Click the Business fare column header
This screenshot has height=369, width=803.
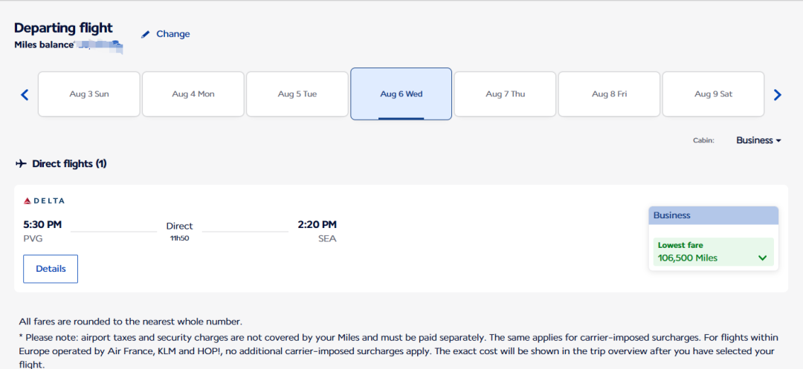pos(713,215)
